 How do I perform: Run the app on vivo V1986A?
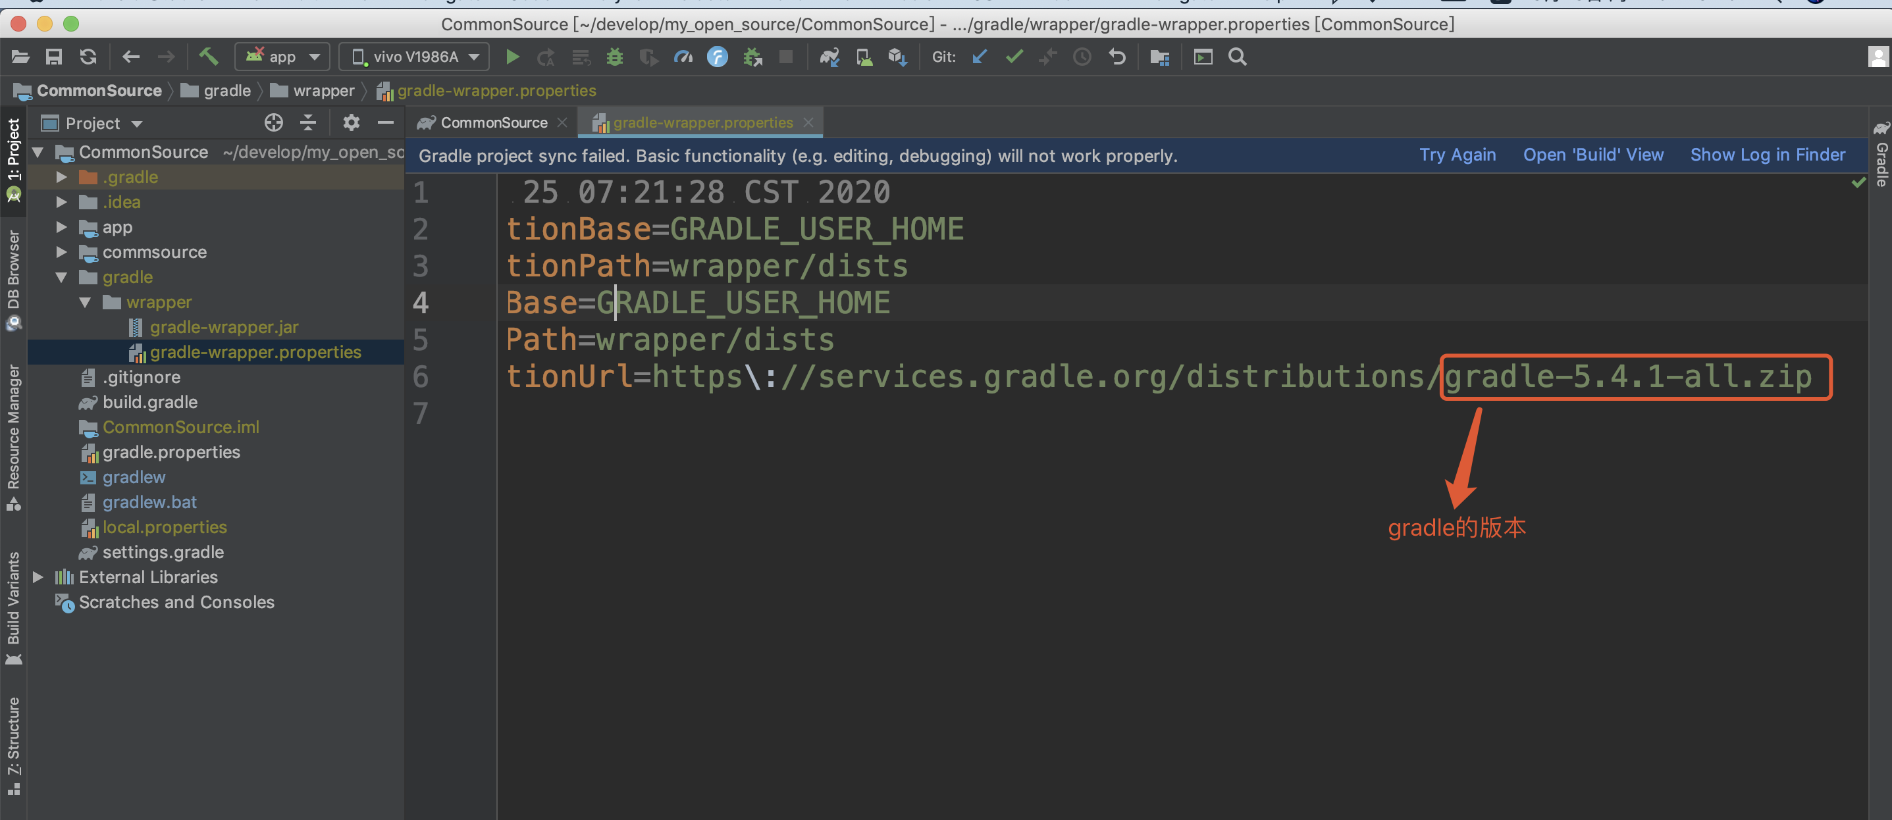click(x=513, y=57)
